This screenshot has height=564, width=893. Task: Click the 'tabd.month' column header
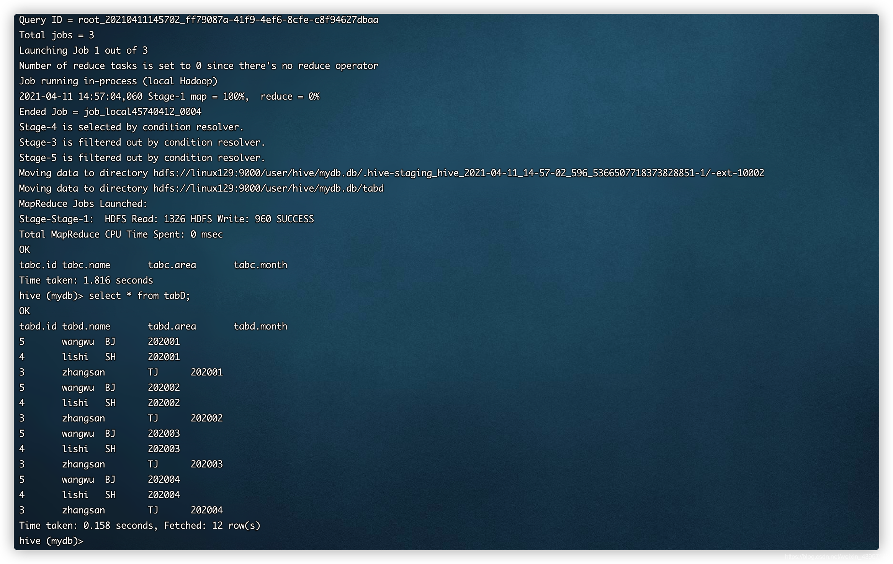pos(260,326)
